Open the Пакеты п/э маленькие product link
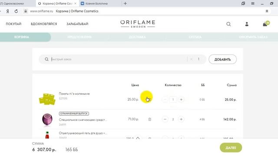 pyautogui.click(x=74, y=94)
